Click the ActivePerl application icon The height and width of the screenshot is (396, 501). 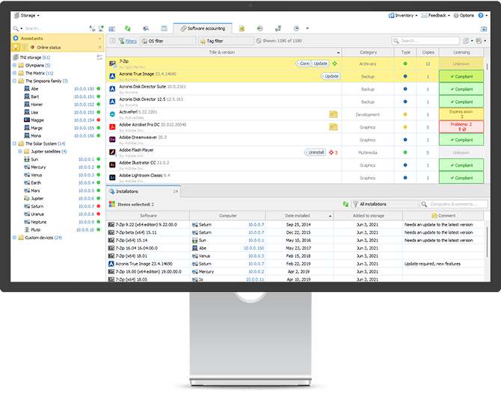pos(112,114)
